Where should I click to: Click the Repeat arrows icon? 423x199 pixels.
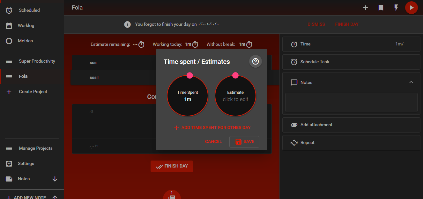point(294,143)
